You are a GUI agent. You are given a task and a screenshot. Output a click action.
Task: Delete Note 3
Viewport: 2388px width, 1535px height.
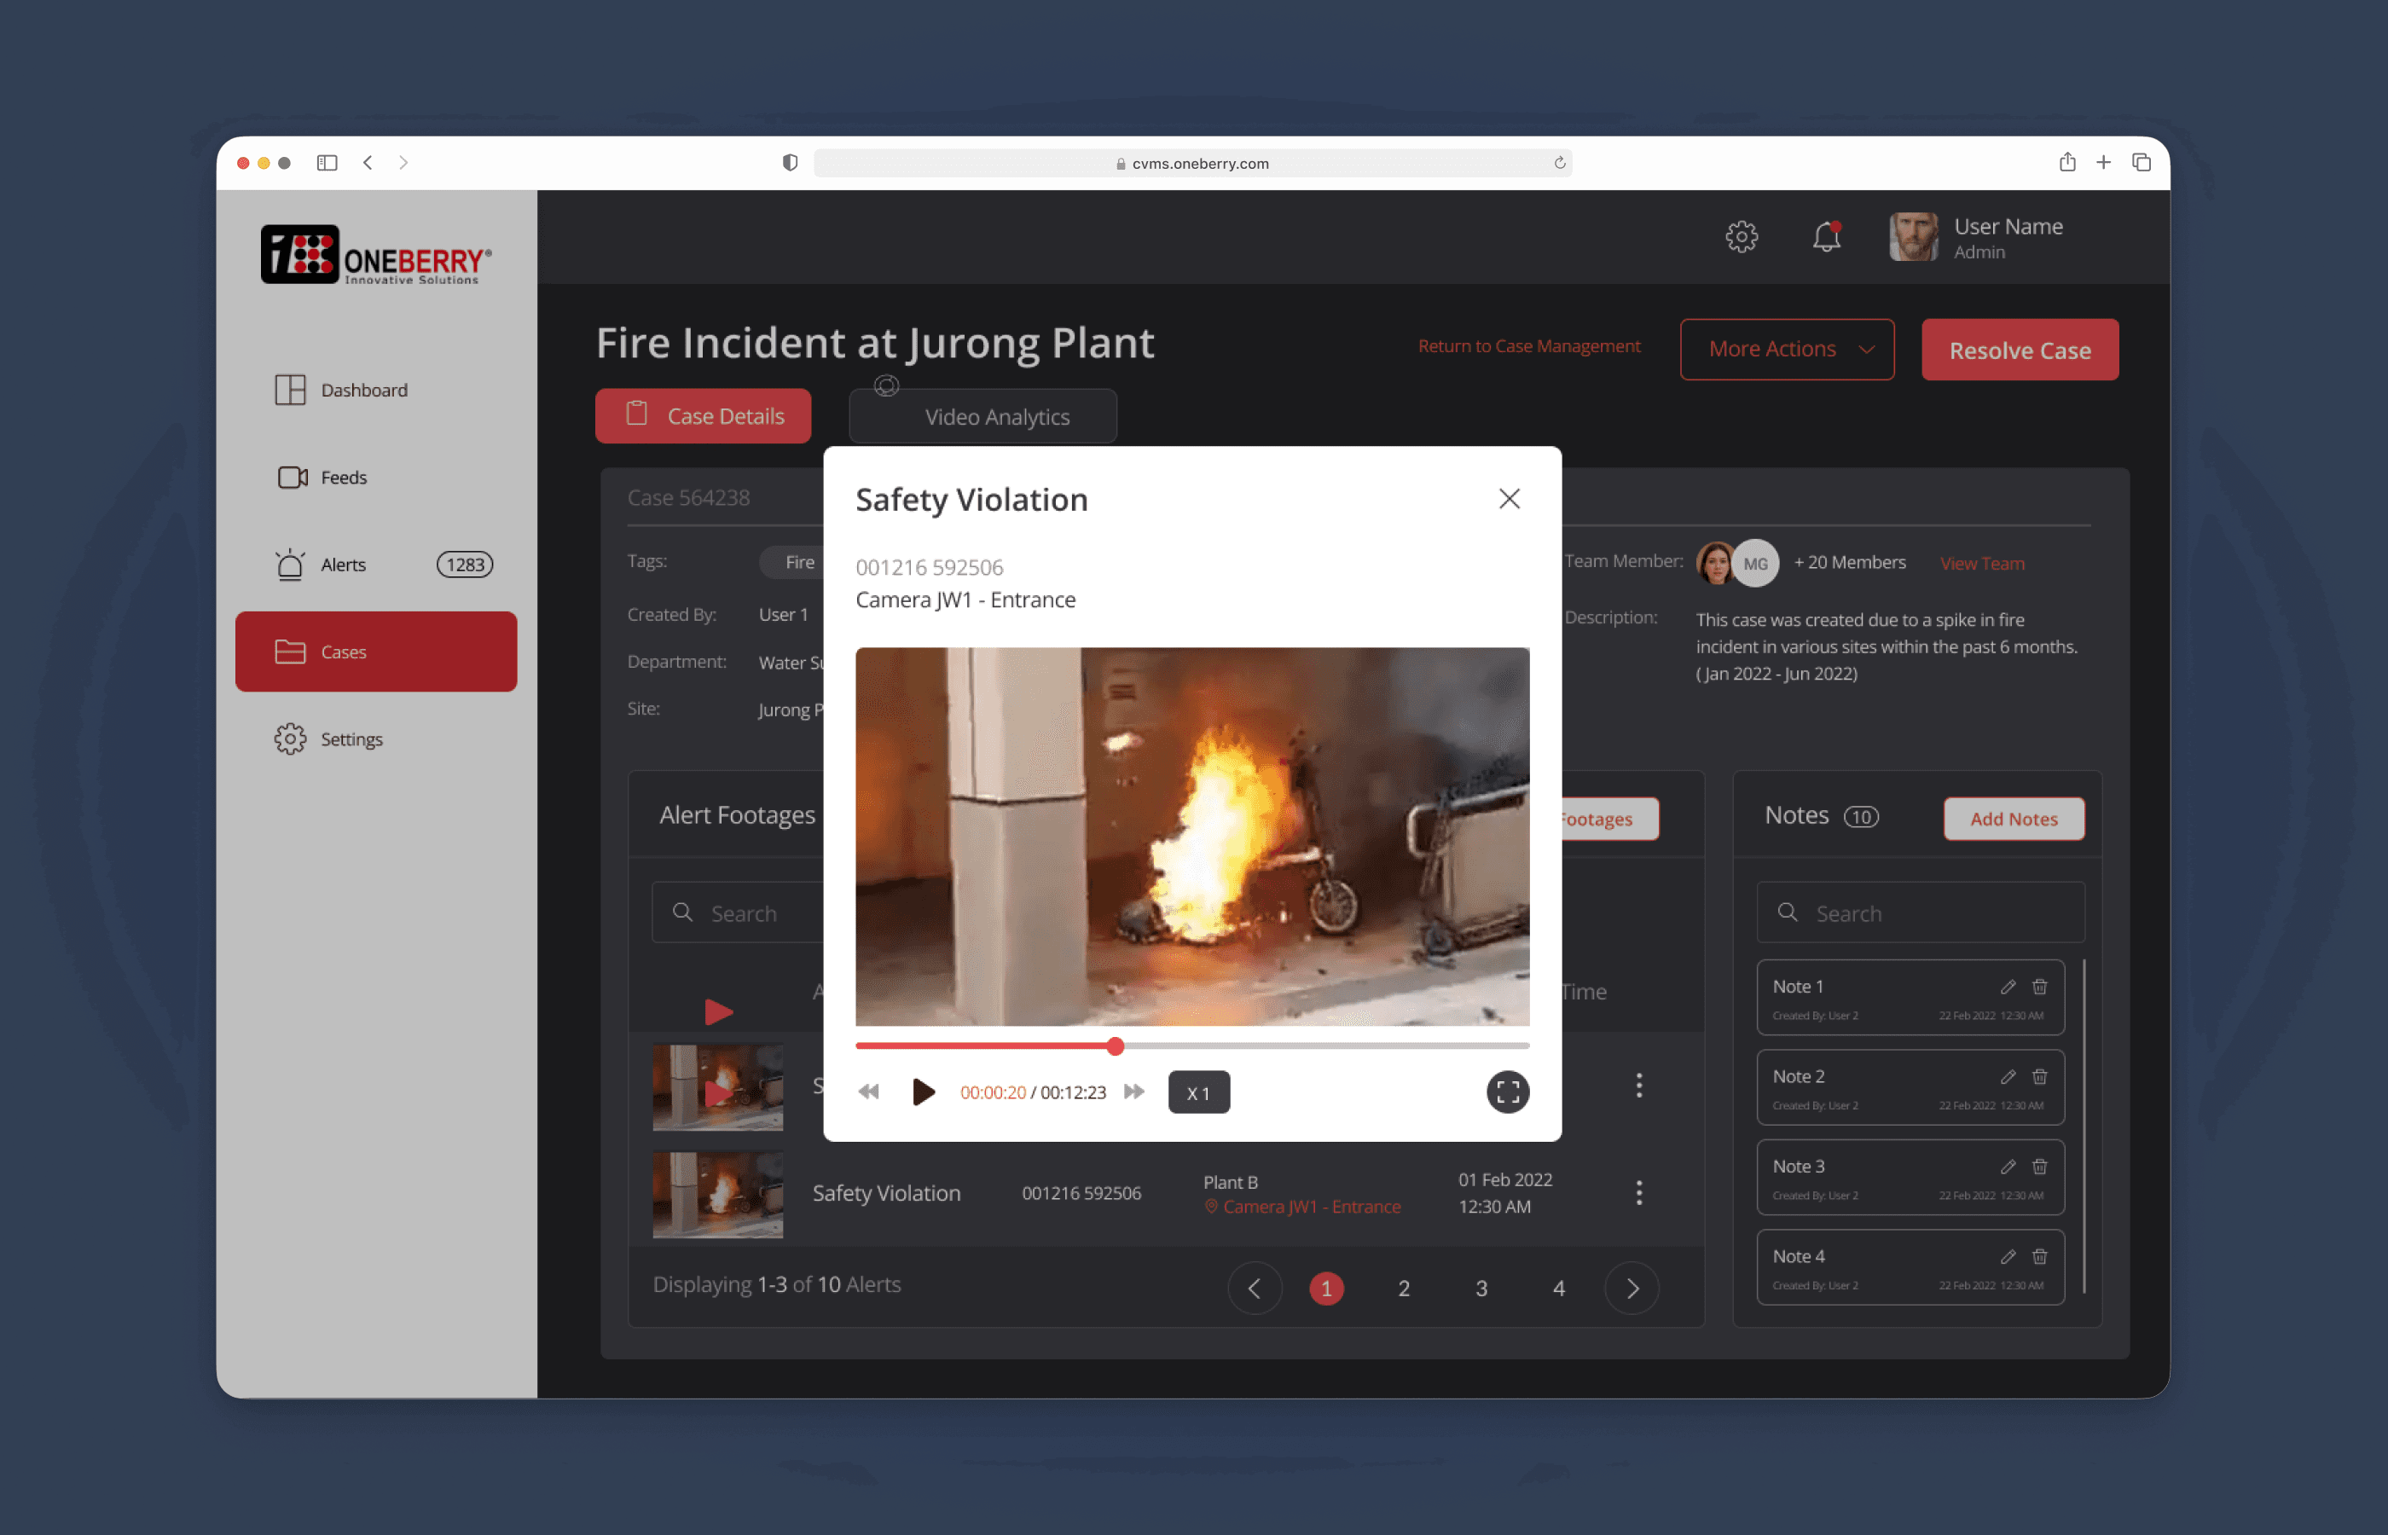[x=2040, y=1167]
